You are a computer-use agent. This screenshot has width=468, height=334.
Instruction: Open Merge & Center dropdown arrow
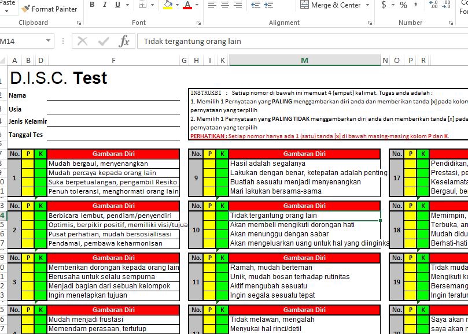[368, 5]
